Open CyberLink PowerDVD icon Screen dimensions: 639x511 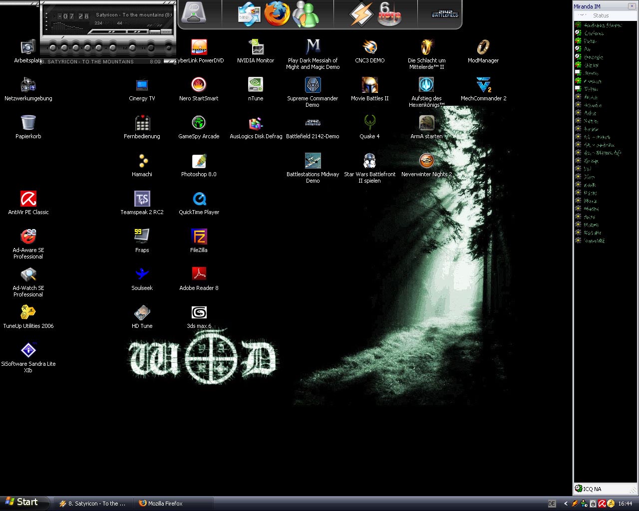(x=199, y=51)
